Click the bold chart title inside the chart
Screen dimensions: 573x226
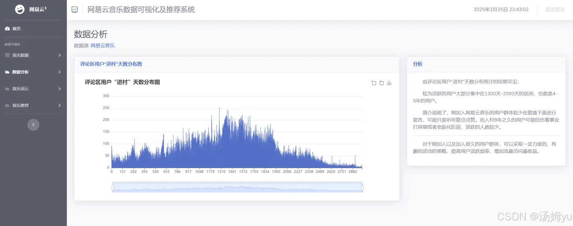point(122,82)
